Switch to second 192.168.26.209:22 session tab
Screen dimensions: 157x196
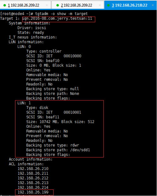(x=78, y=5)
